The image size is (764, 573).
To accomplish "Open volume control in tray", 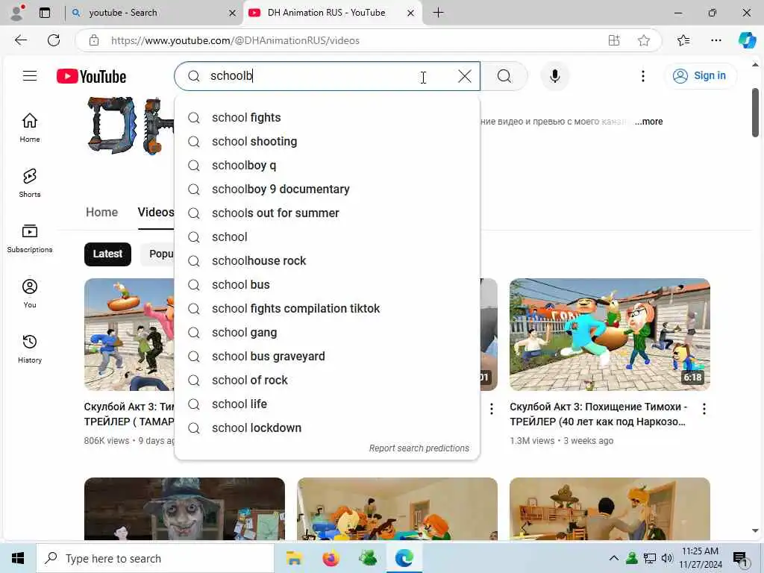I will click(667, 558).
